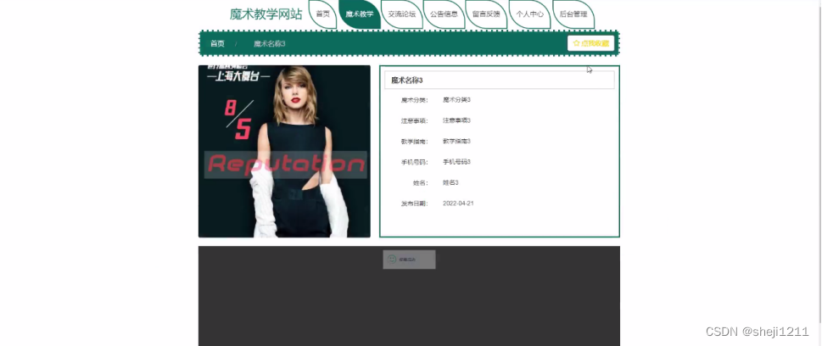Click the 2022-04-21 publish date value
The image size is (822, 346).
pos(458,204)
